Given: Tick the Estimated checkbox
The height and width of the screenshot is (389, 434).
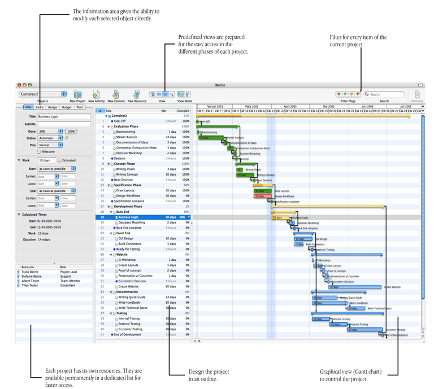Looking at the screenshot, I should coord(60,160).
